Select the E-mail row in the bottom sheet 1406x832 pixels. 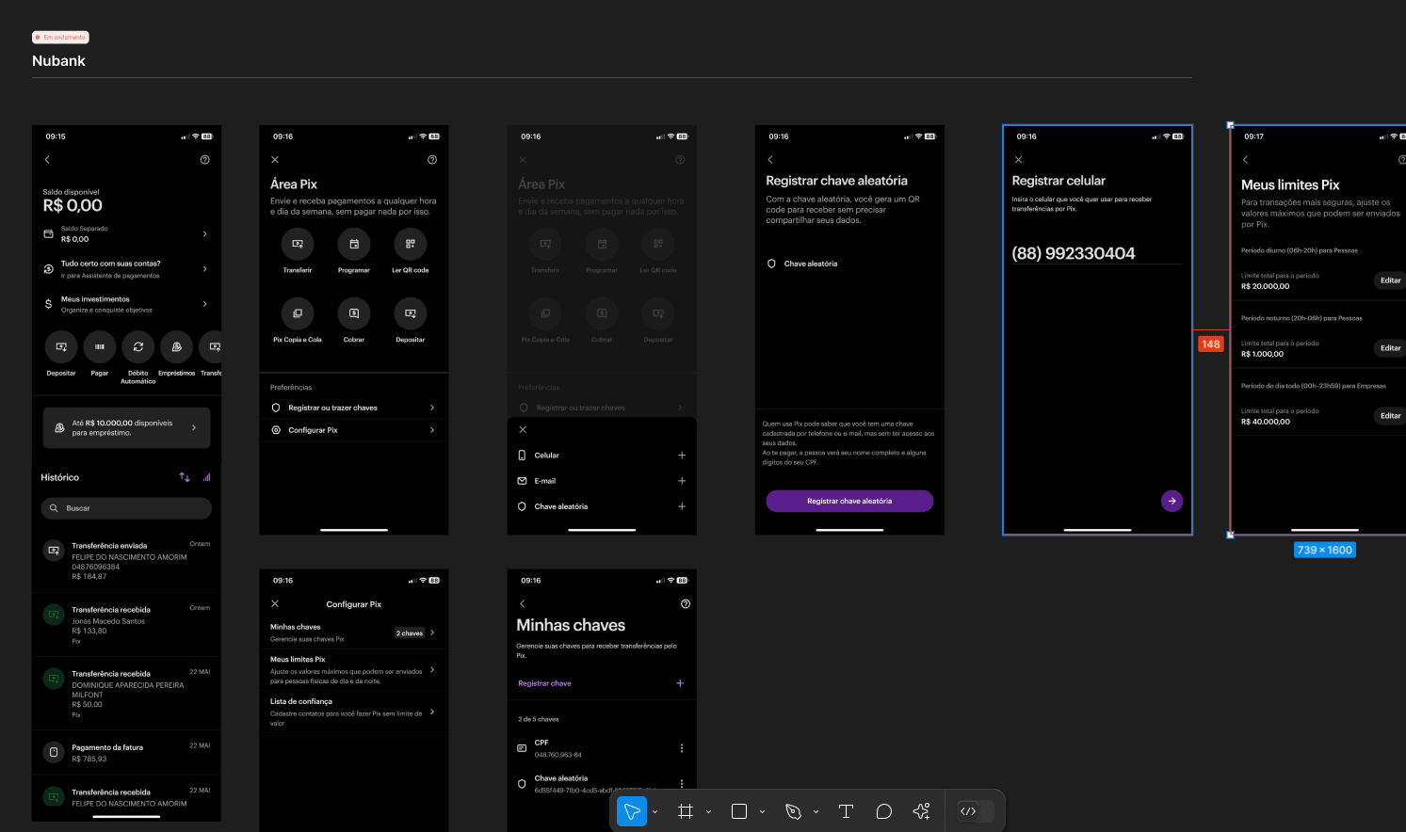pyautogui.click(x=602, y=481)
